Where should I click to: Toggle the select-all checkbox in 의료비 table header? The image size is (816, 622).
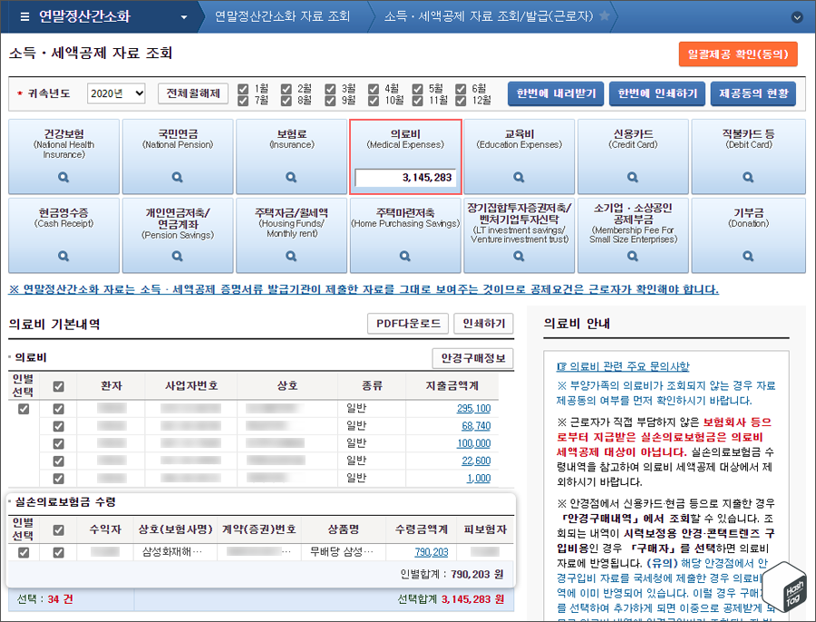(58, 384)
